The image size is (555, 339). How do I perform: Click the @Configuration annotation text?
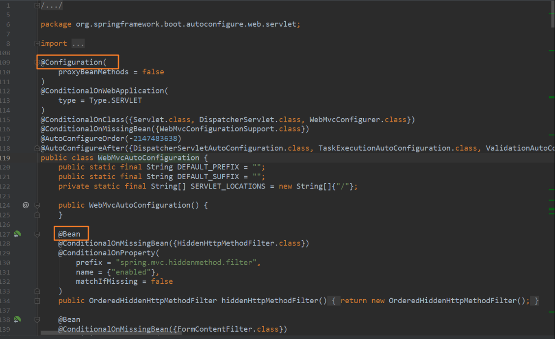[x=71, y=62]
